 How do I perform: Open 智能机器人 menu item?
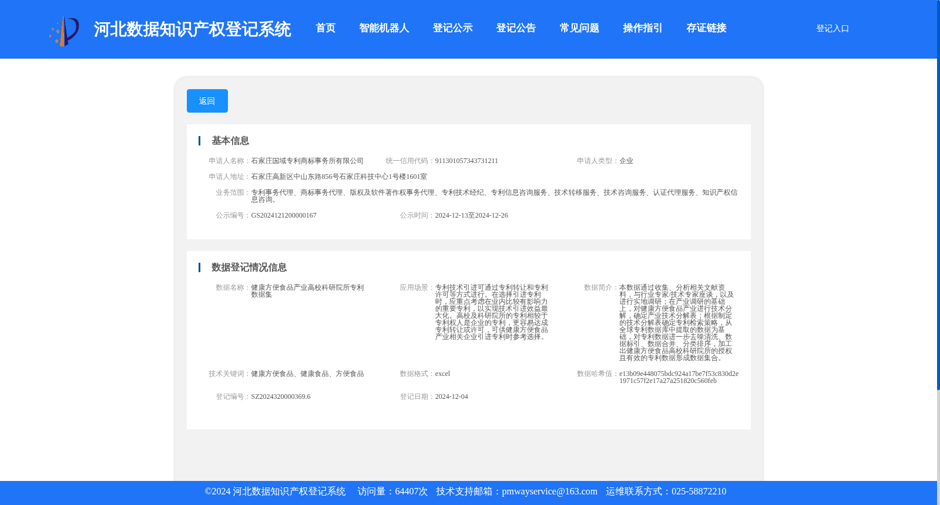click(x=384, y=28)
